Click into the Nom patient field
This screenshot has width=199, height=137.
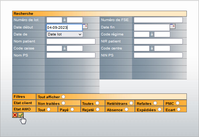pyautogui.click(x=71, y=41)
